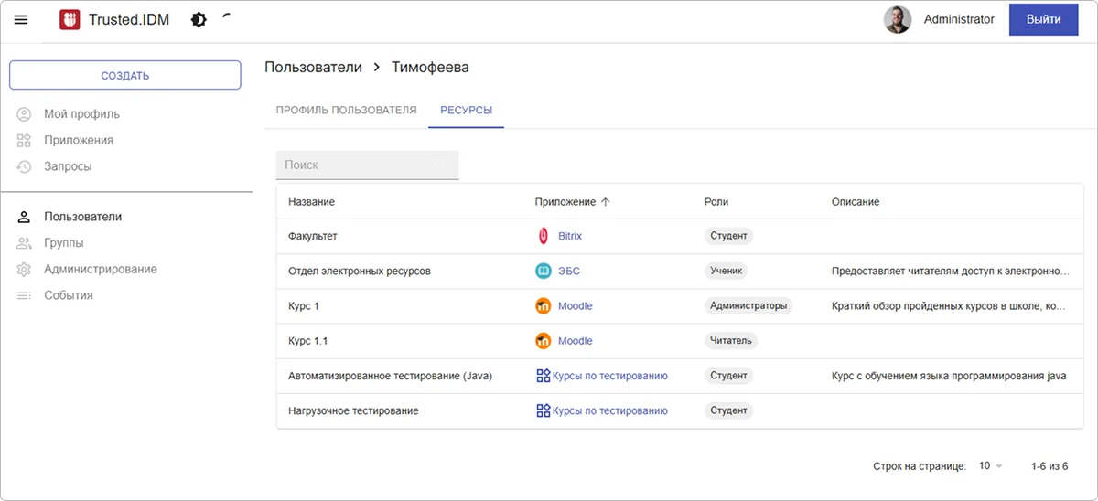The width and height of the screenshot is (1098, 501).
Task: Open События list in sidebar
Action: point(69,295)
